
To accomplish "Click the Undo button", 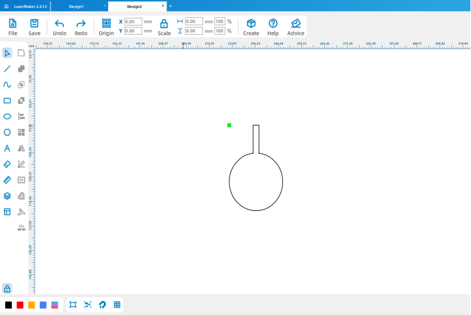I will tap(60, 27).
